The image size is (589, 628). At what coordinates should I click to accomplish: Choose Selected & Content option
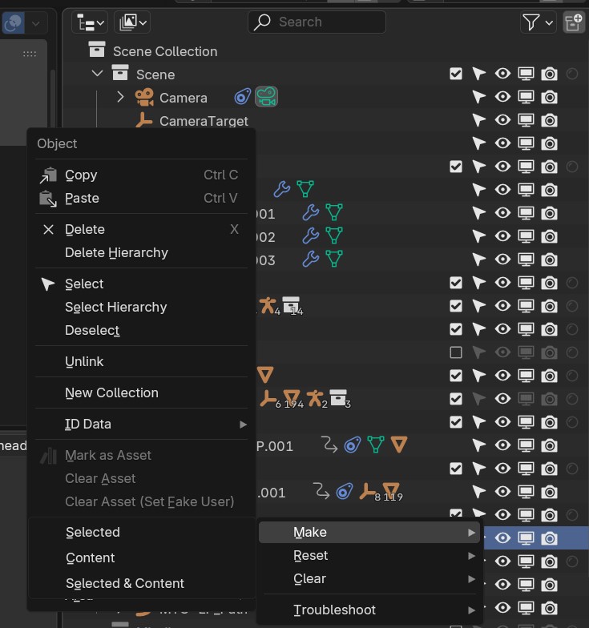point(141,583)
